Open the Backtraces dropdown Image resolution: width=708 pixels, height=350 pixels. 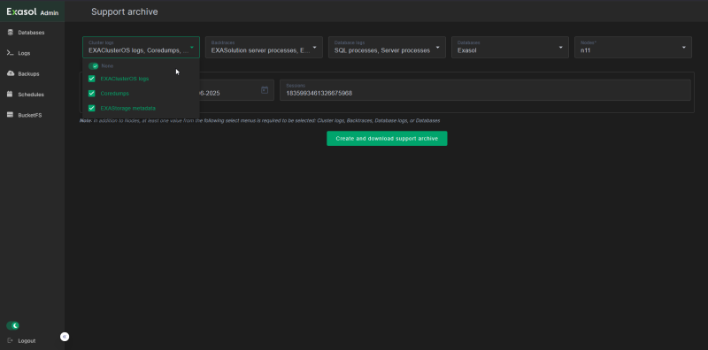click(264, 48)
